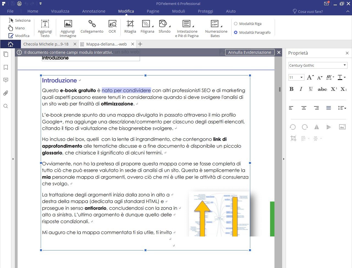Enable Modalità Riga radio button
The image size is (352, 268).
point(236,24)
